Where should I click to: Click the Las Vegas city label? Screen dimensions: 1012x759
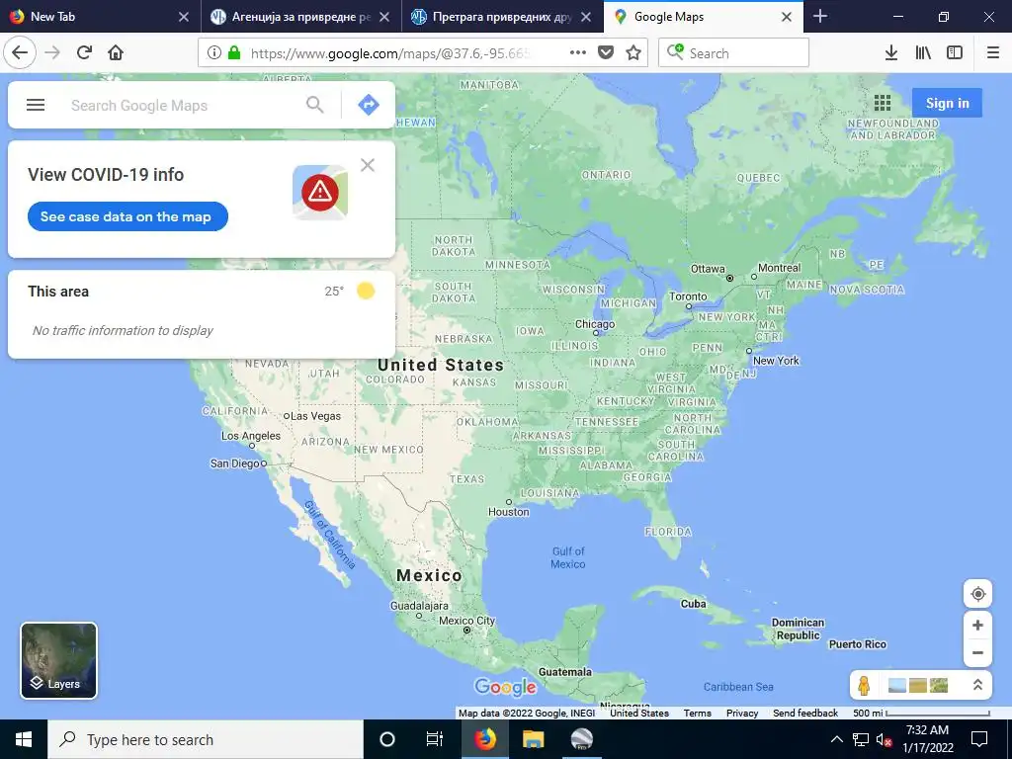315,416
